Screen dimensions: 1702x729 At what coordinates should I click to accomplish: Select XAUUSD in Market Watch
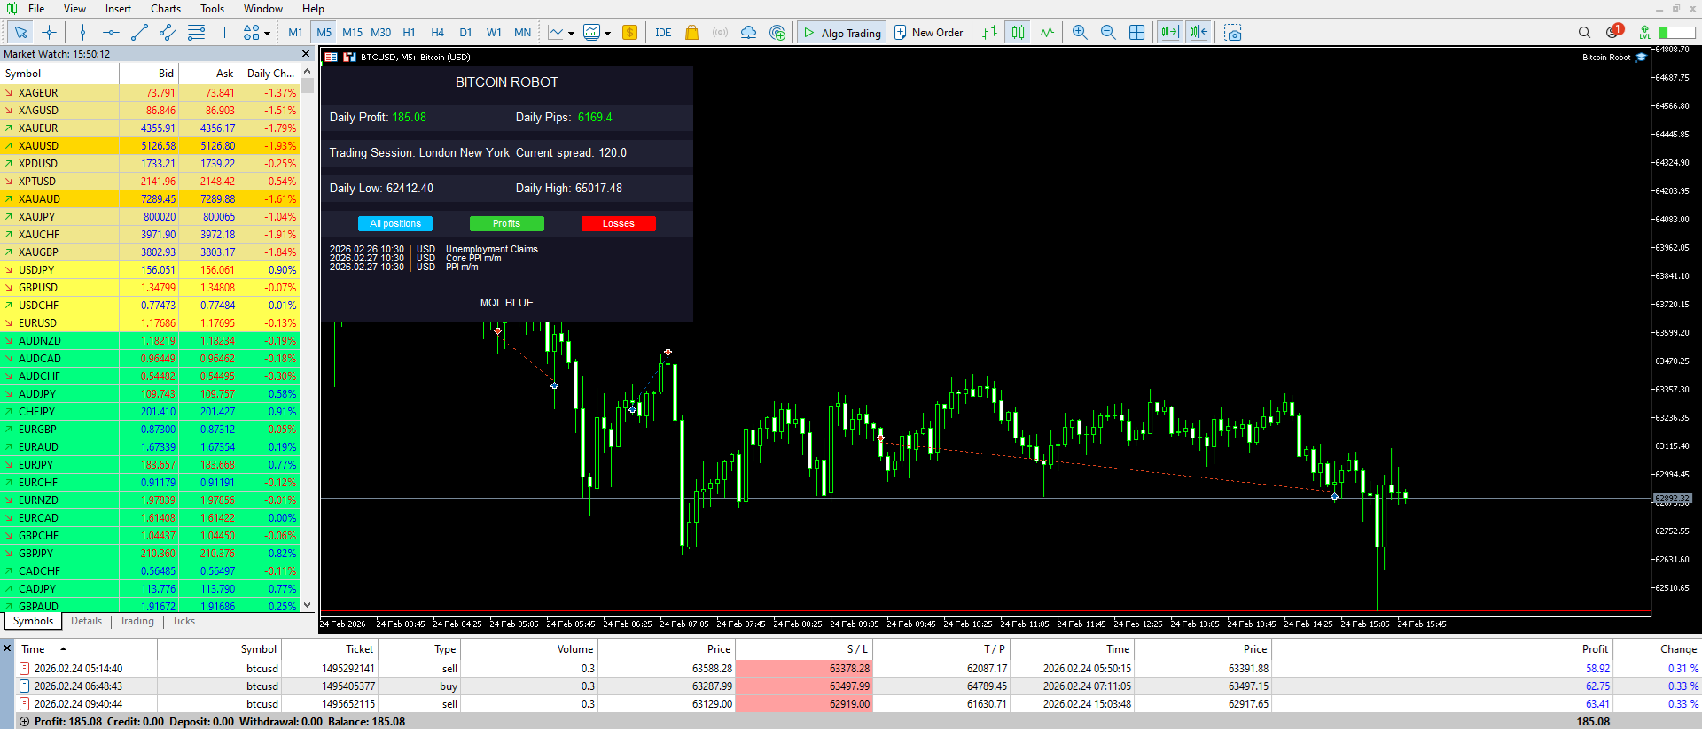click(150, 146)
